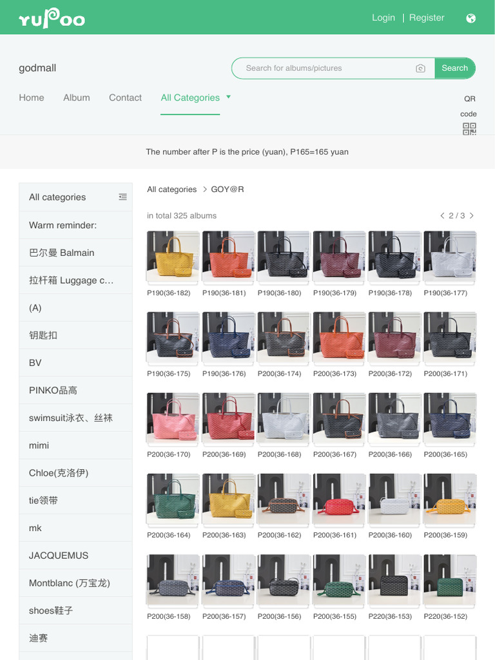Open the JACQUEMUS category
The height and width of the screenshot is (660, 495).
76,556
